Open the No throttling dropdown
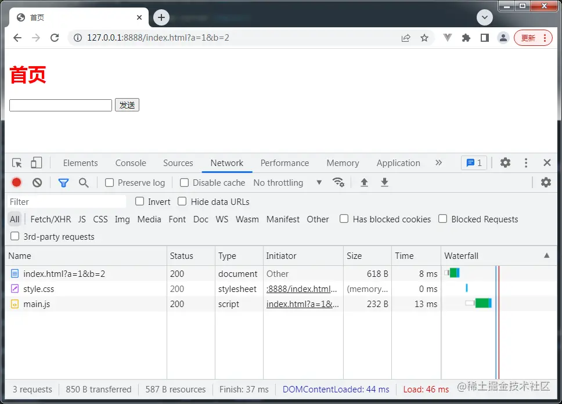 click(x=287, y=183)
